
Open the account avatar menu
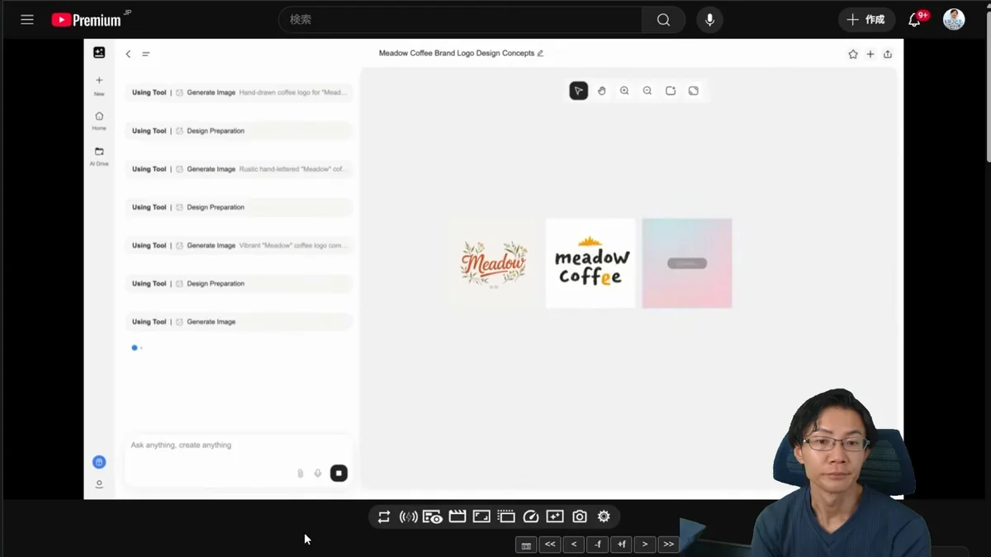(954, 20)
